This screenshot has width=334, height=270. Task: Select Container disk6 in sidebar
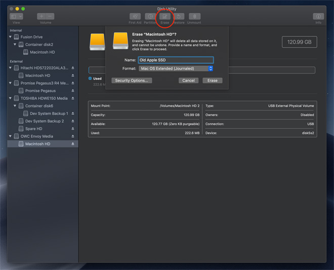[x=43, y=106]
